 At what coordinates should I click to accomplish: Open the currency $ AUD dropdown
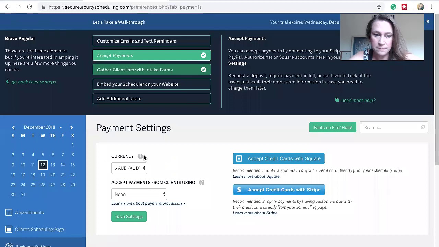129,168
